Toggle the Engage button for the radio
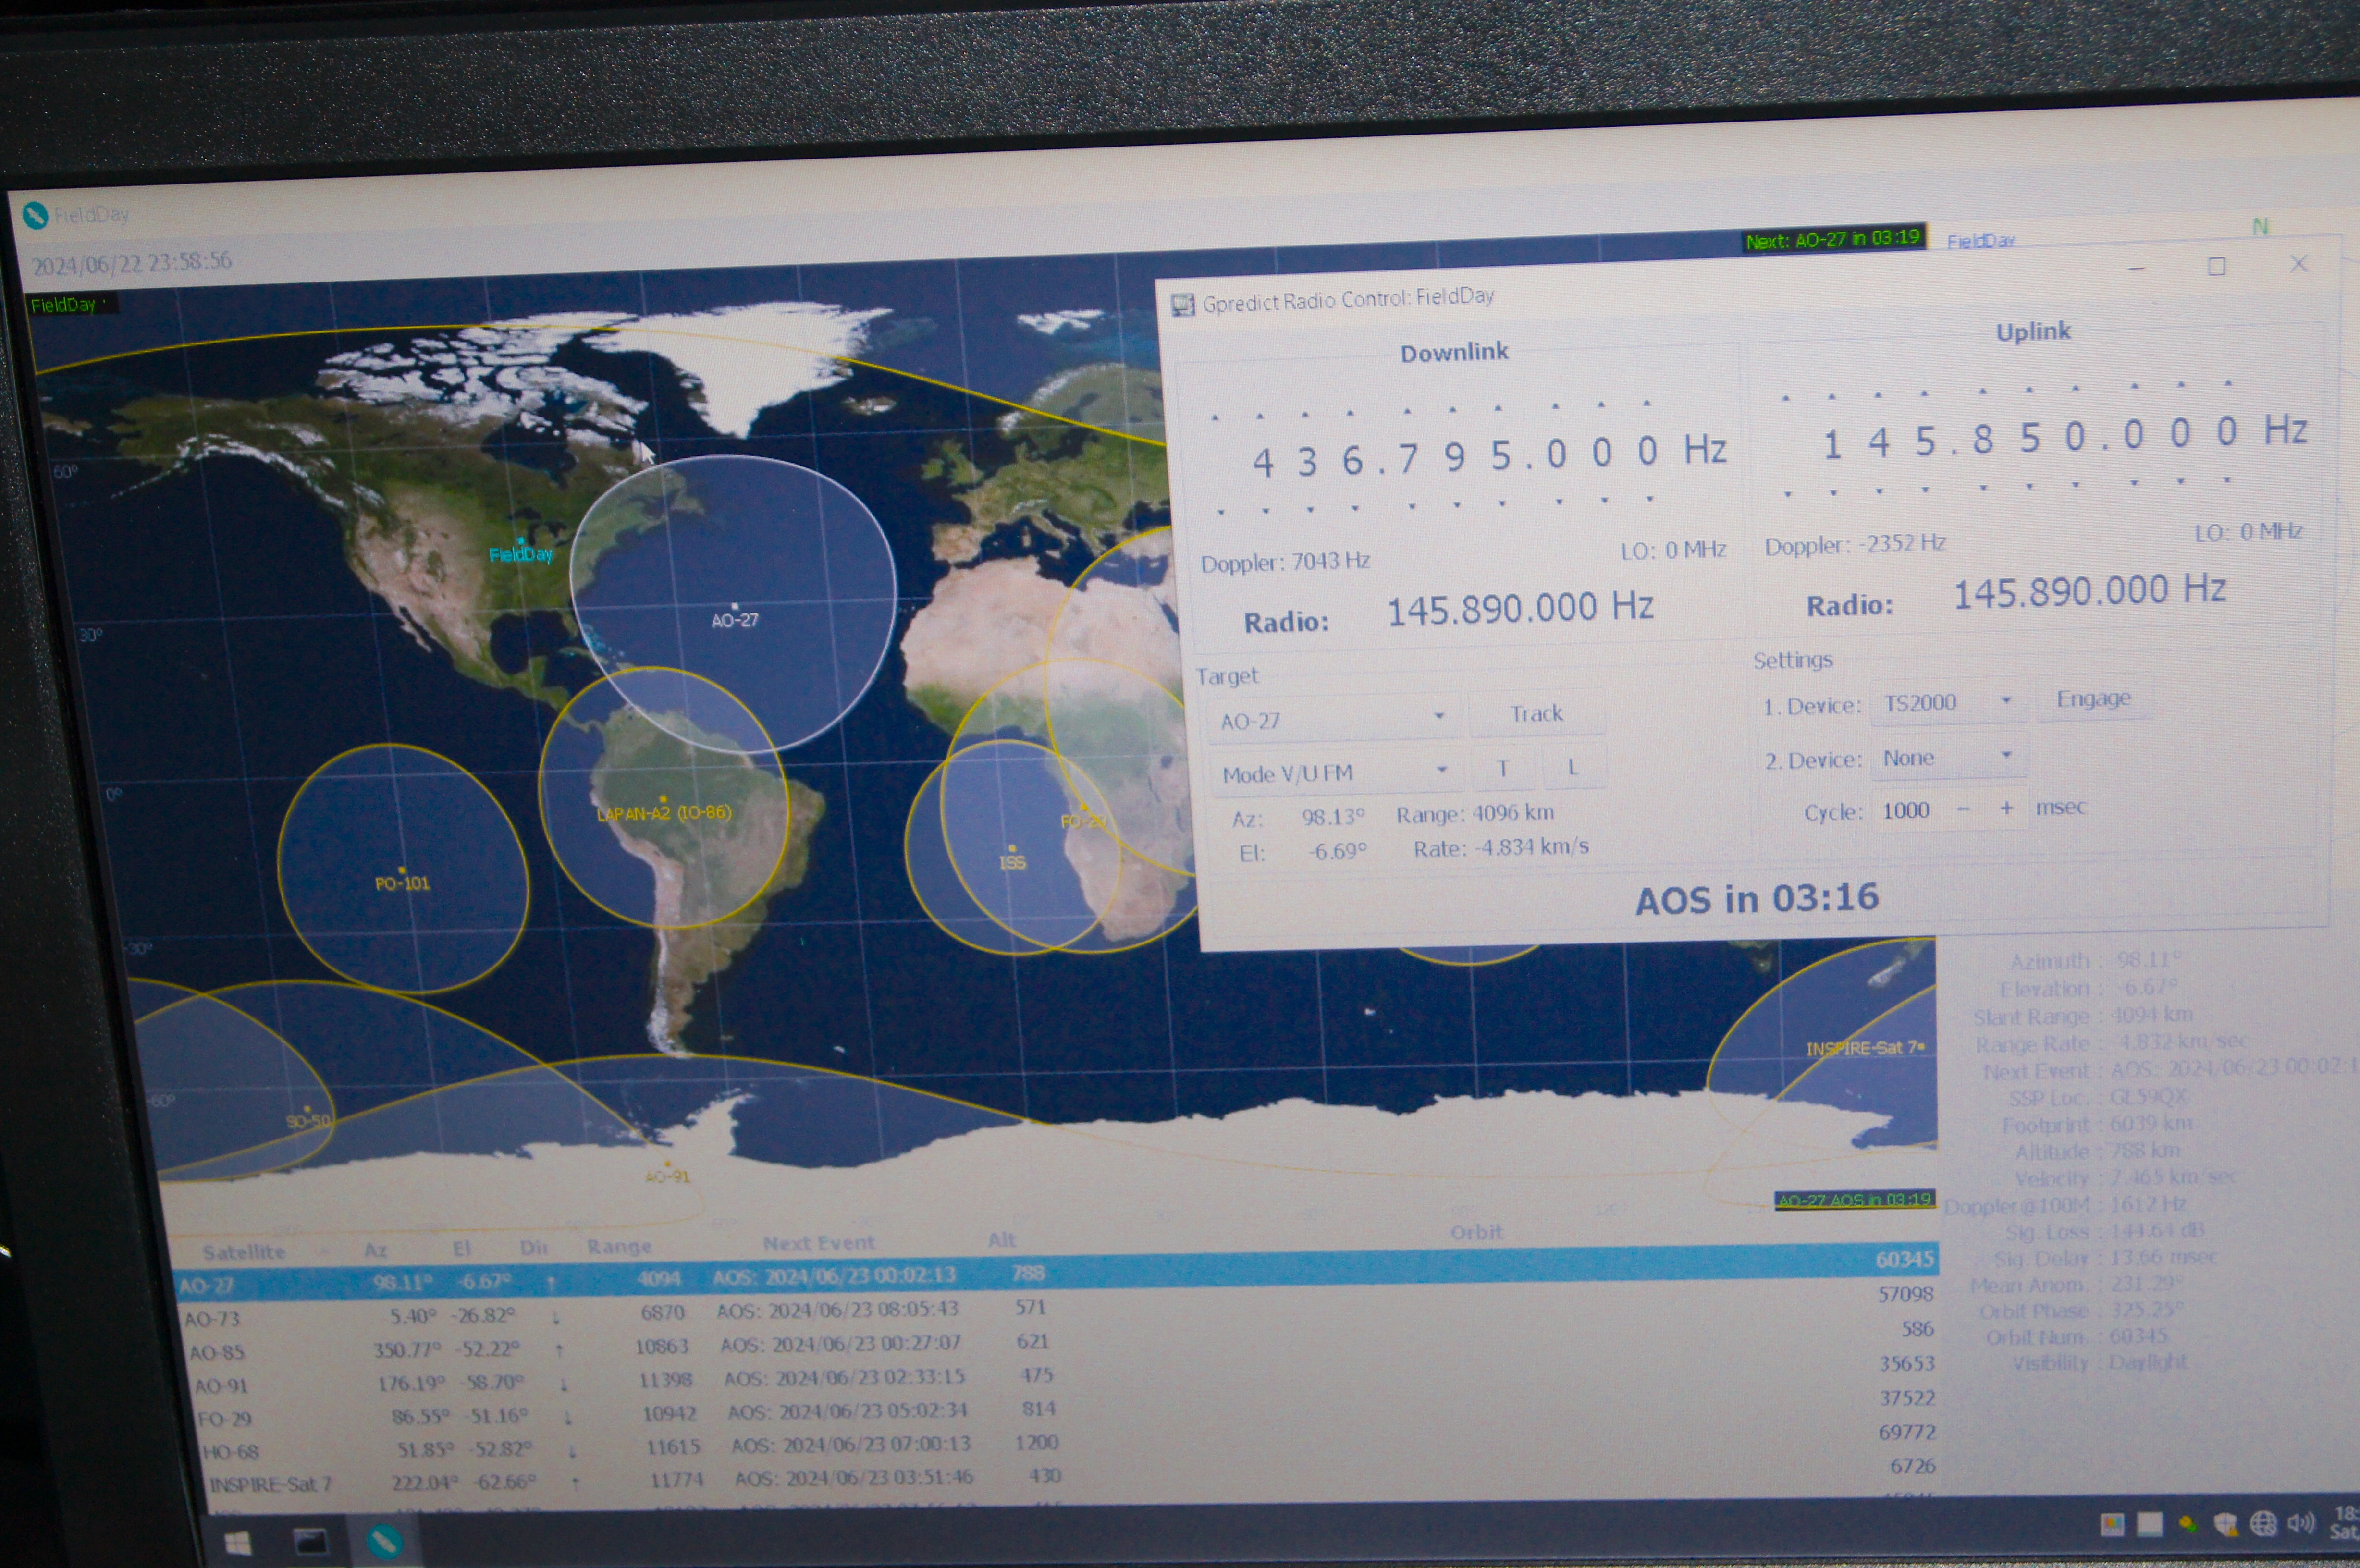Image resolution: width=2360 pixels, height=1568 pixels. coord(2093,698)
